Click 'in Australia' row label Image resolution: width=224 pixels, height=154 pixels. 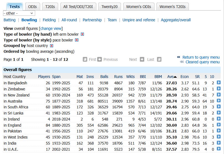[x=13, y=101]
